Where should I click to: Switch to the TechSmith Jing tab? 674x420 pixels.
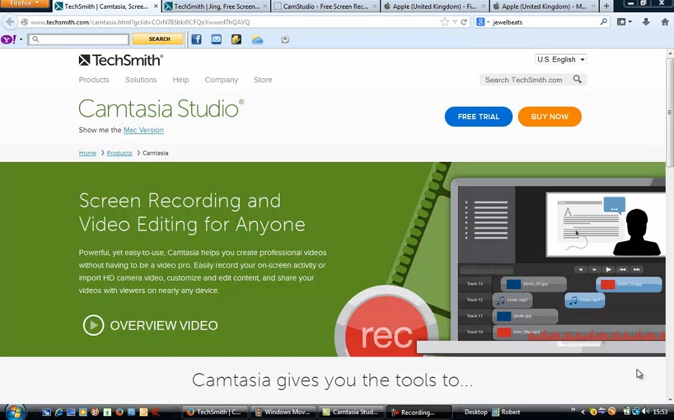[216, 7]
